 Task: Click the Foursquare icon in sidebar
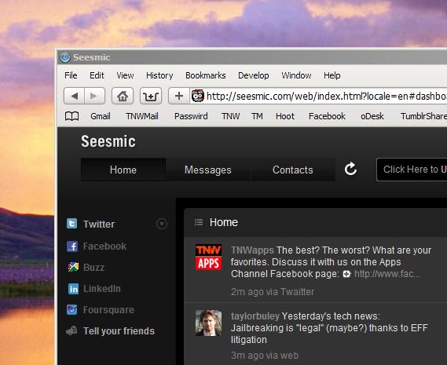coord(71,310)
